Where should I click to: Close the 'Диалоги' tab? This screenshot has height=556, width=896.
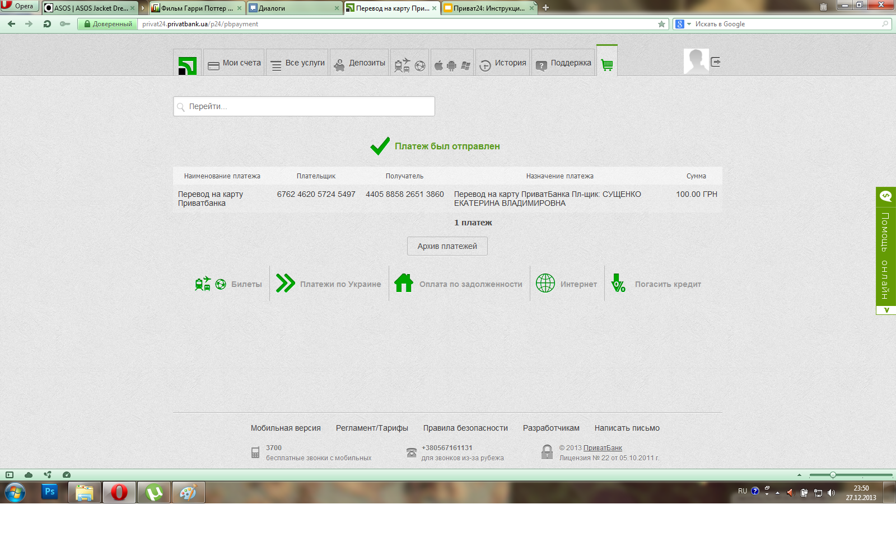pos(337,8)
